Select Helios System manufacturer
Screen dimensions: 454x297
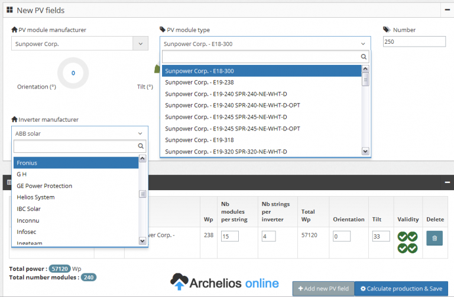[76, 197]
